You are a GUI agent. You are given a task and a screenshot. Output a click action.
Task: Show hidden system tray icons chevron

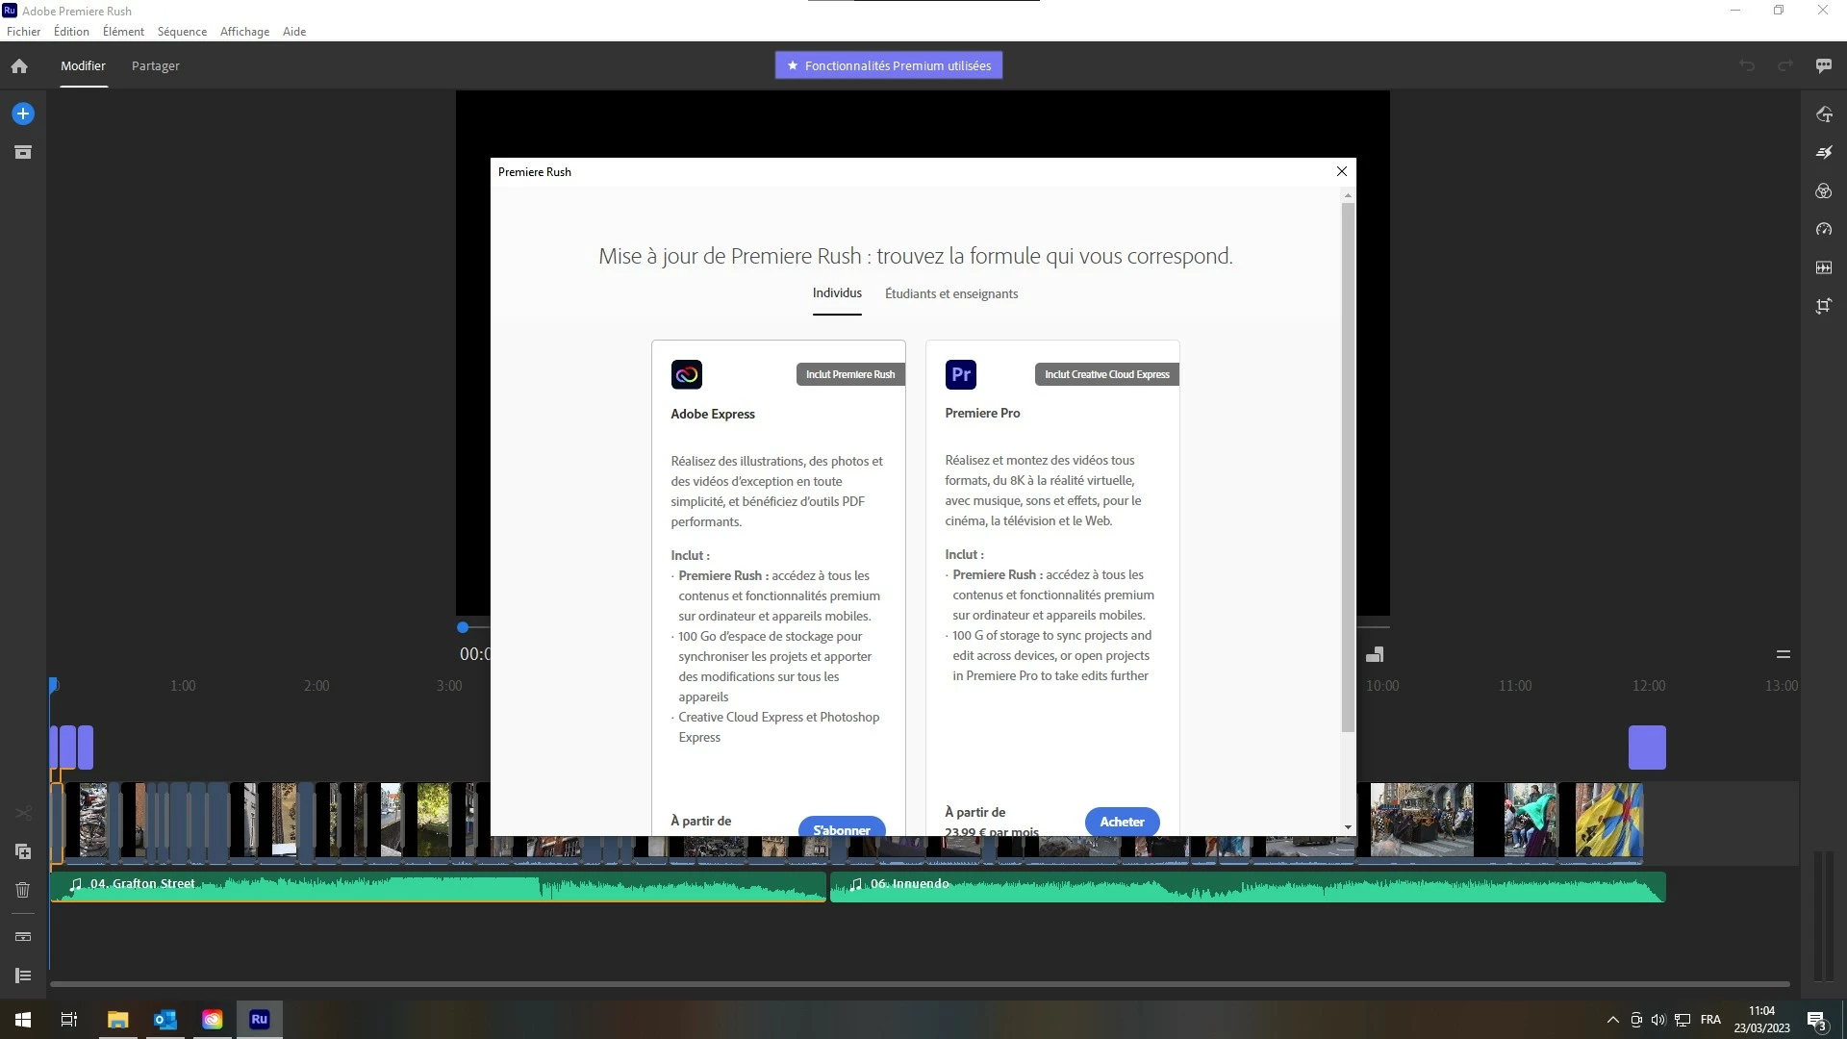click(x=1612, y=1020)
